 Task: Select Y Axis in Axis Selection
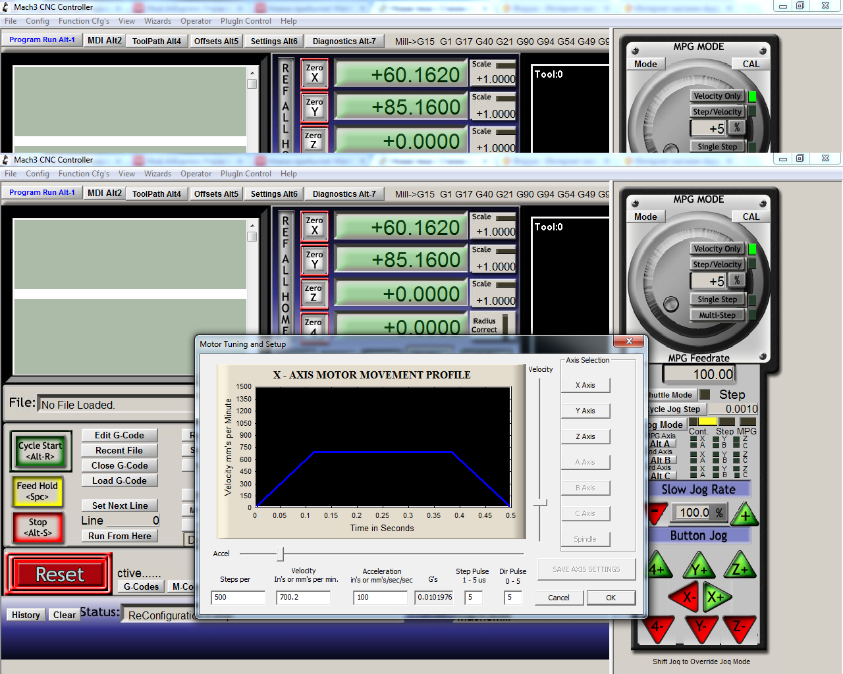pyautogui.click(x=585, y=411)
